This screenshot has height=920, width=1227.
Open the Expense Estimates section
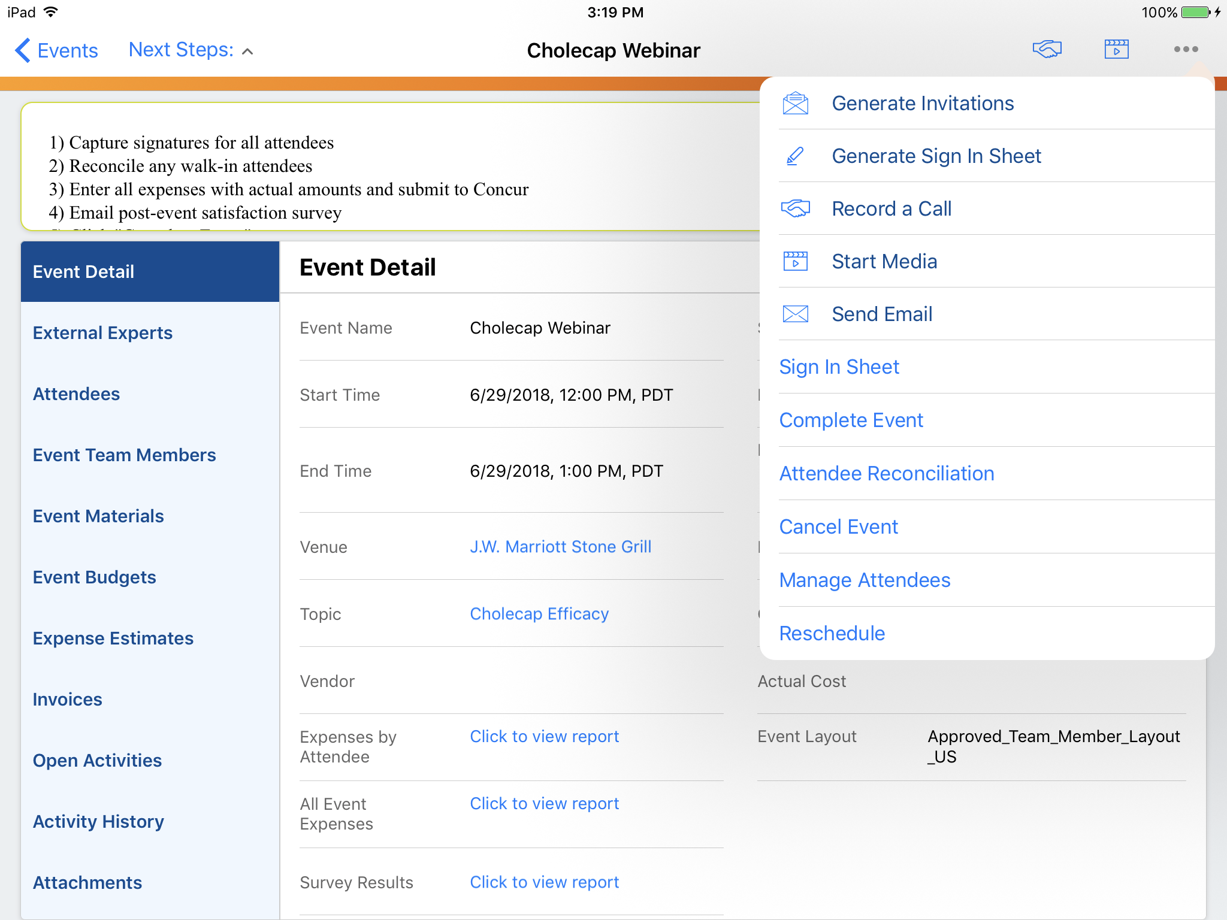[x=113, y=638]
